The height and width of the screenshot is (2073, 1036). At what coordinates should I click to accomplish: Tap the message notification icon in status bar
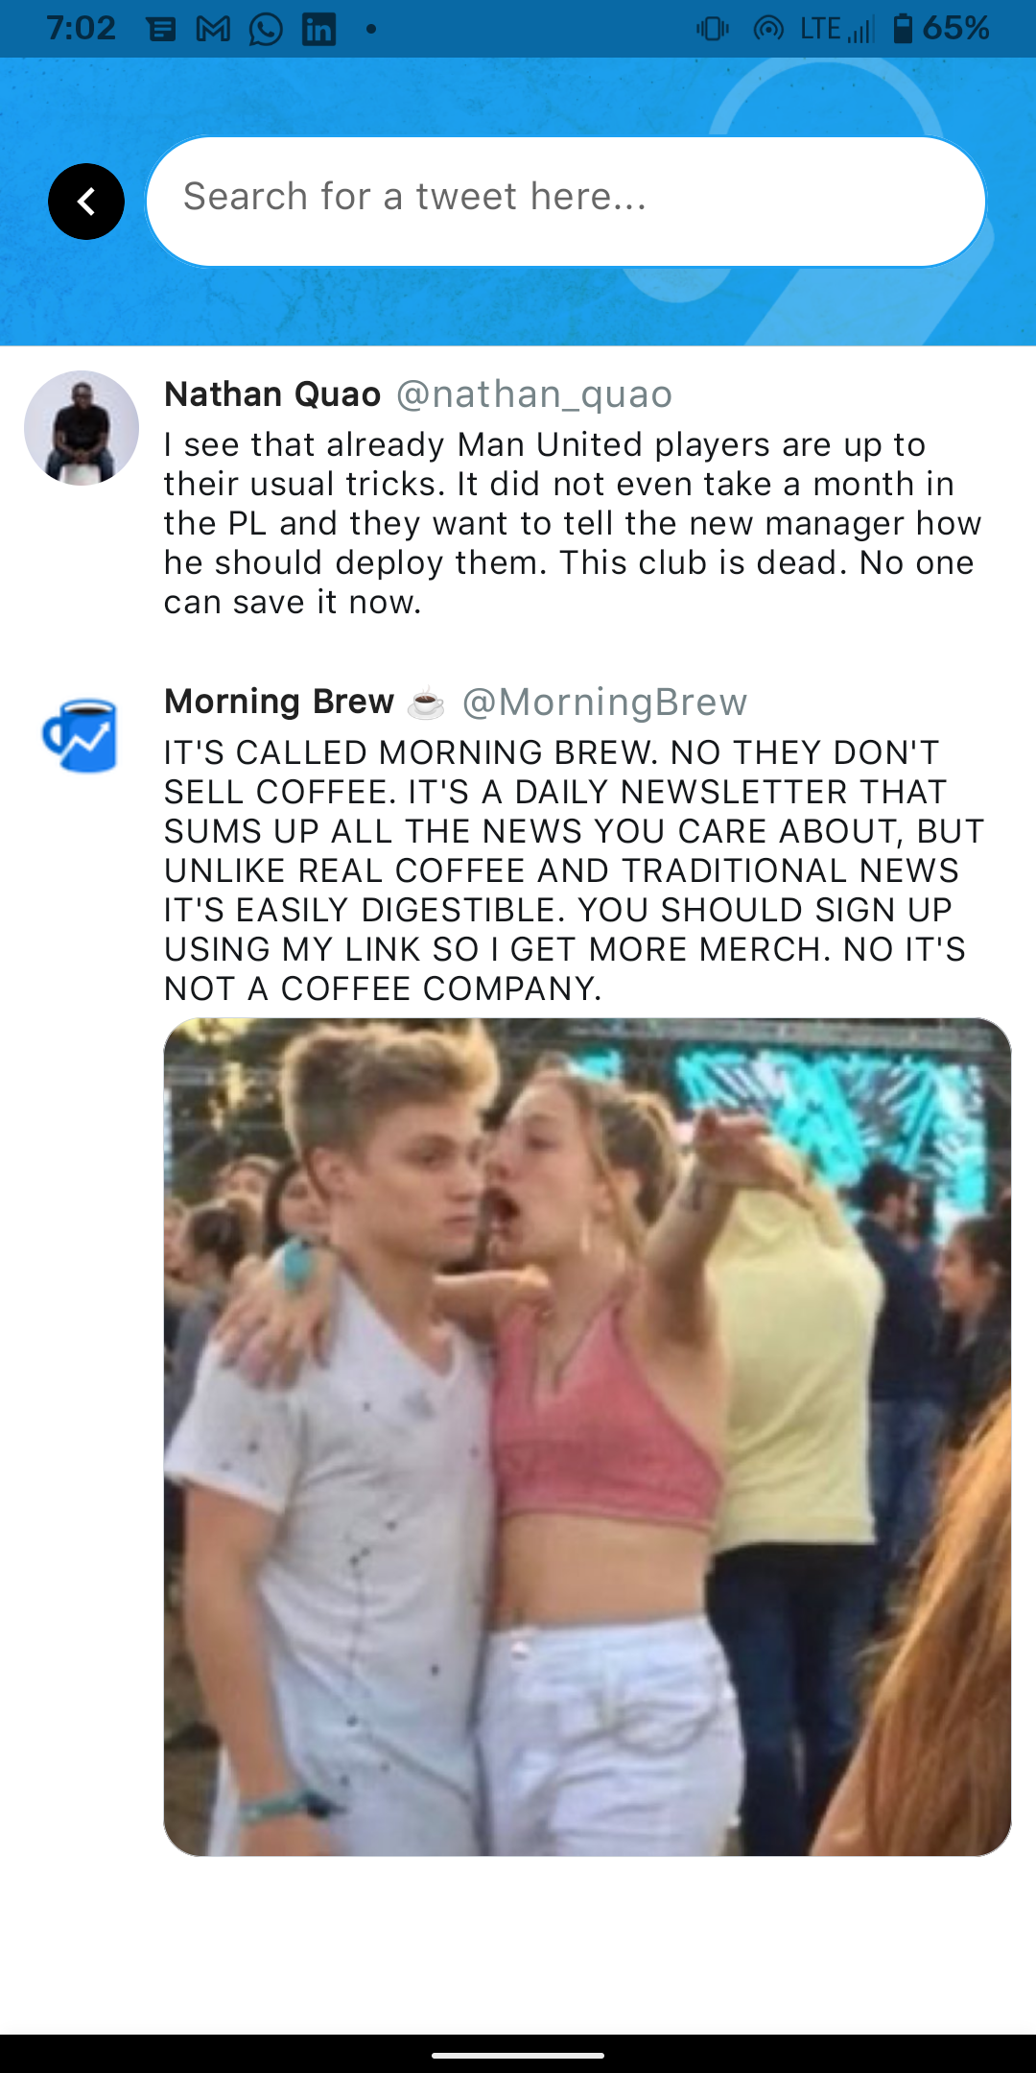161,30
